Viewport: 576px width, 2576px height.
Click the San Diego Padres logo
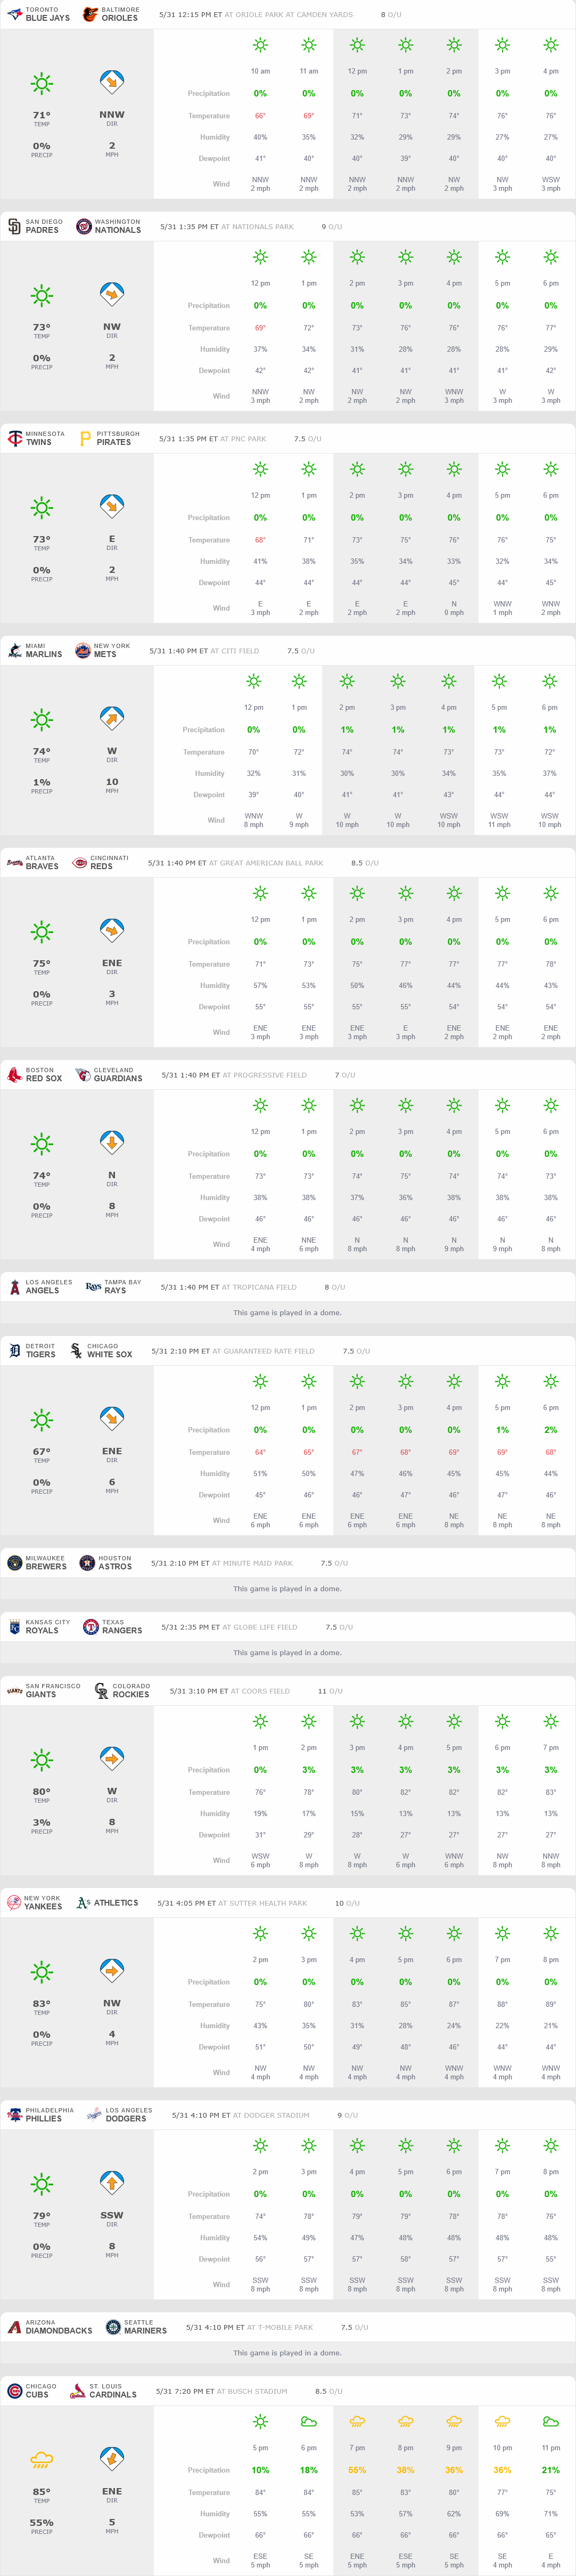[14, 226]
